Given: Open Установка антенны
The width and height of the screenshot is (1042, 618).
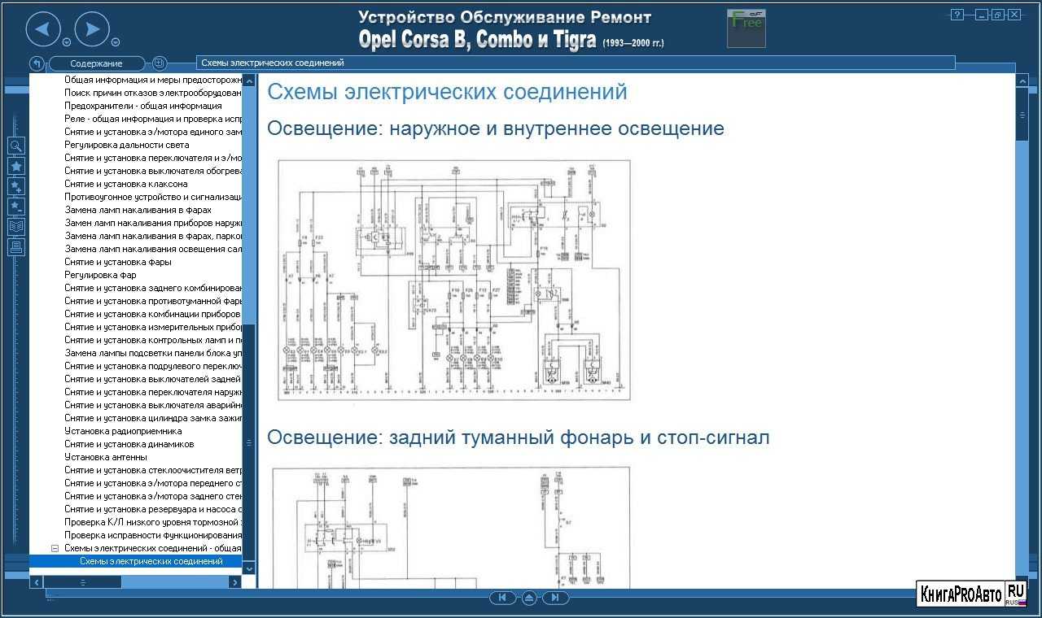Looking at the screenshot, I should [105, 457].
